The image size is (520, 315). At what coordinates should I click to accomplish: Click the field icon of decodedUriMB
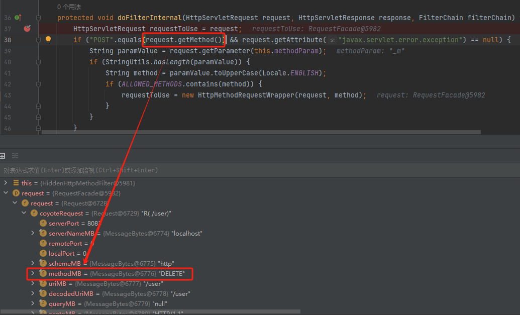(43, 293)
